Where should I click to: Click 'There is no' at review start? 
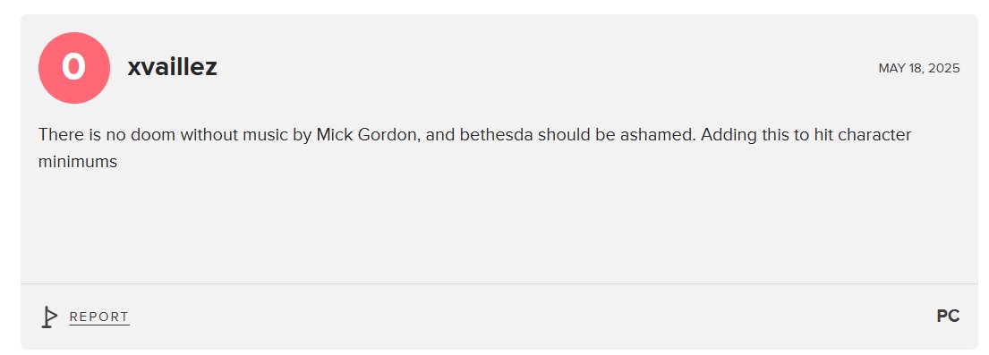82,135
